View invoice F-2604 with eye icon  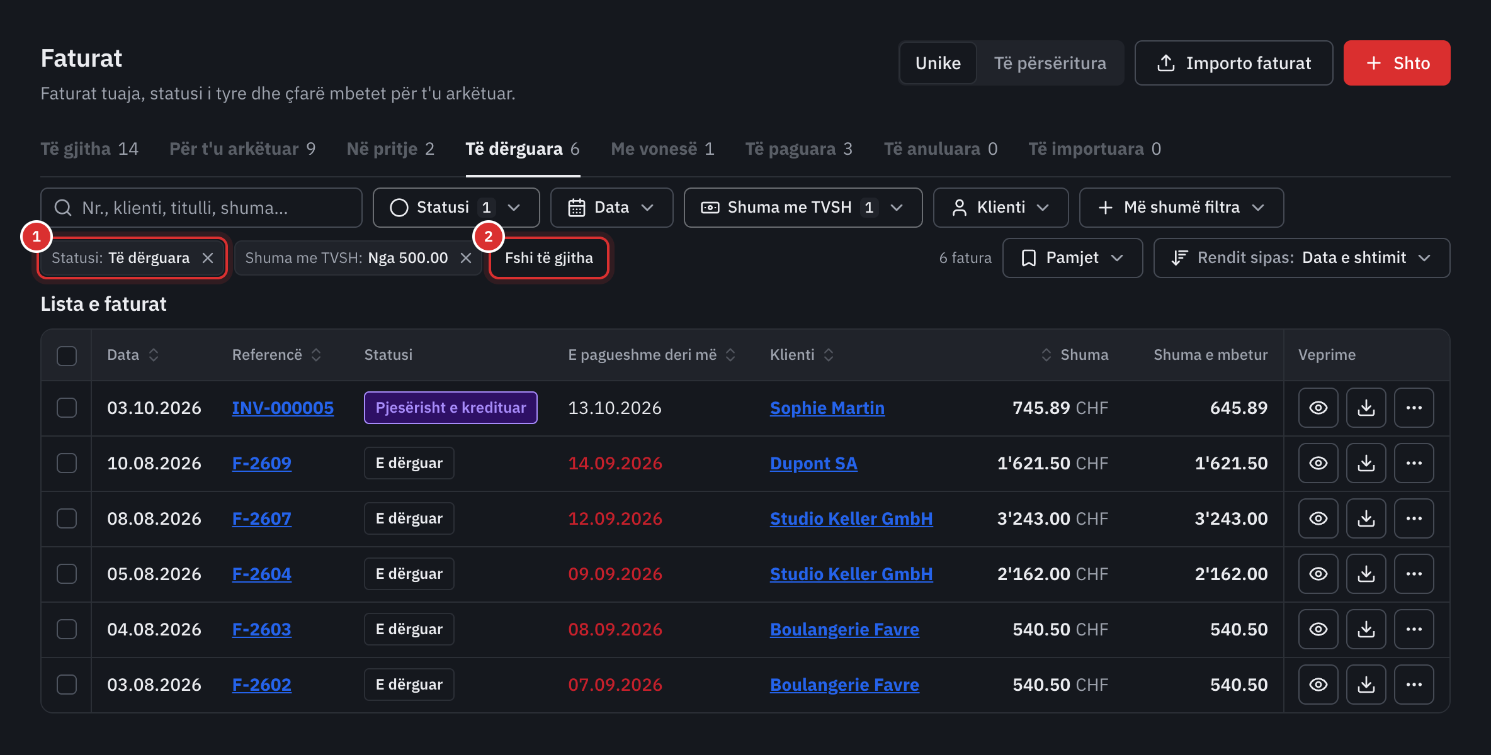(x=1318, y=574)
